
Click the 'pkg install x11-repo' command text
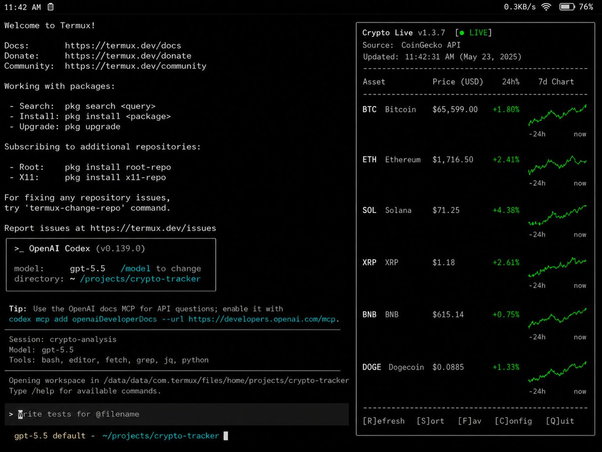pyautogui.click(x=115, y=177)
